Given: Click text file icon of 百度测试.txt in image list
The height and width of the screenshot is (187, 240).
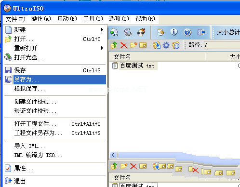Looking at the screenshot, I should [x=115, y=66].
